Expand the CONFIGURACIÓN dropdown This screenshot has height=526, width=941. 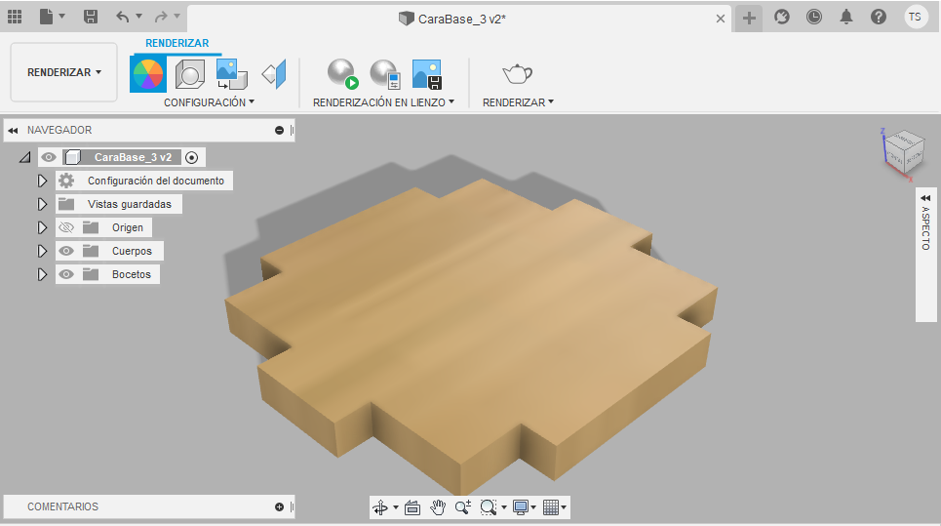pyautogui.click(x=209, y=102)
